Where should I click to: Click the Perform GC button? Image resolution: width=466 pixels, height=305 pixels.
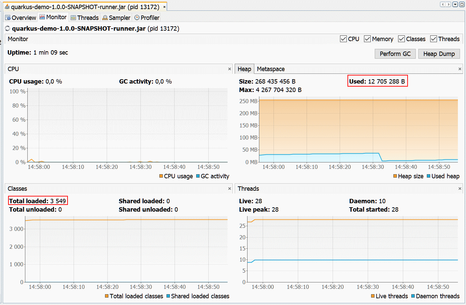click(x=395, y=54)
